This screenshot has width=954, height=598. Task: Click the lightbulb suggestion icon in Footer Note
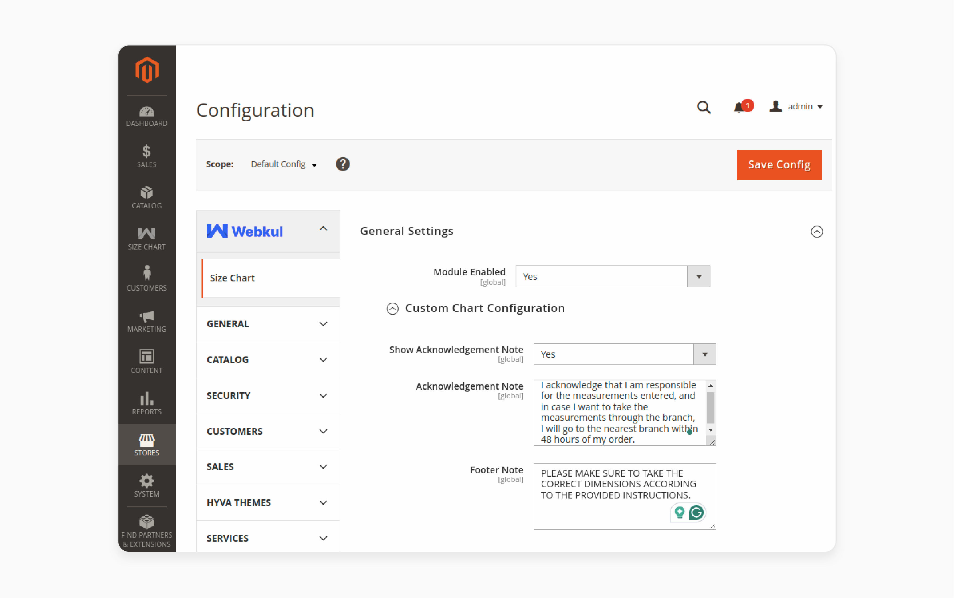tap(679, 513)
